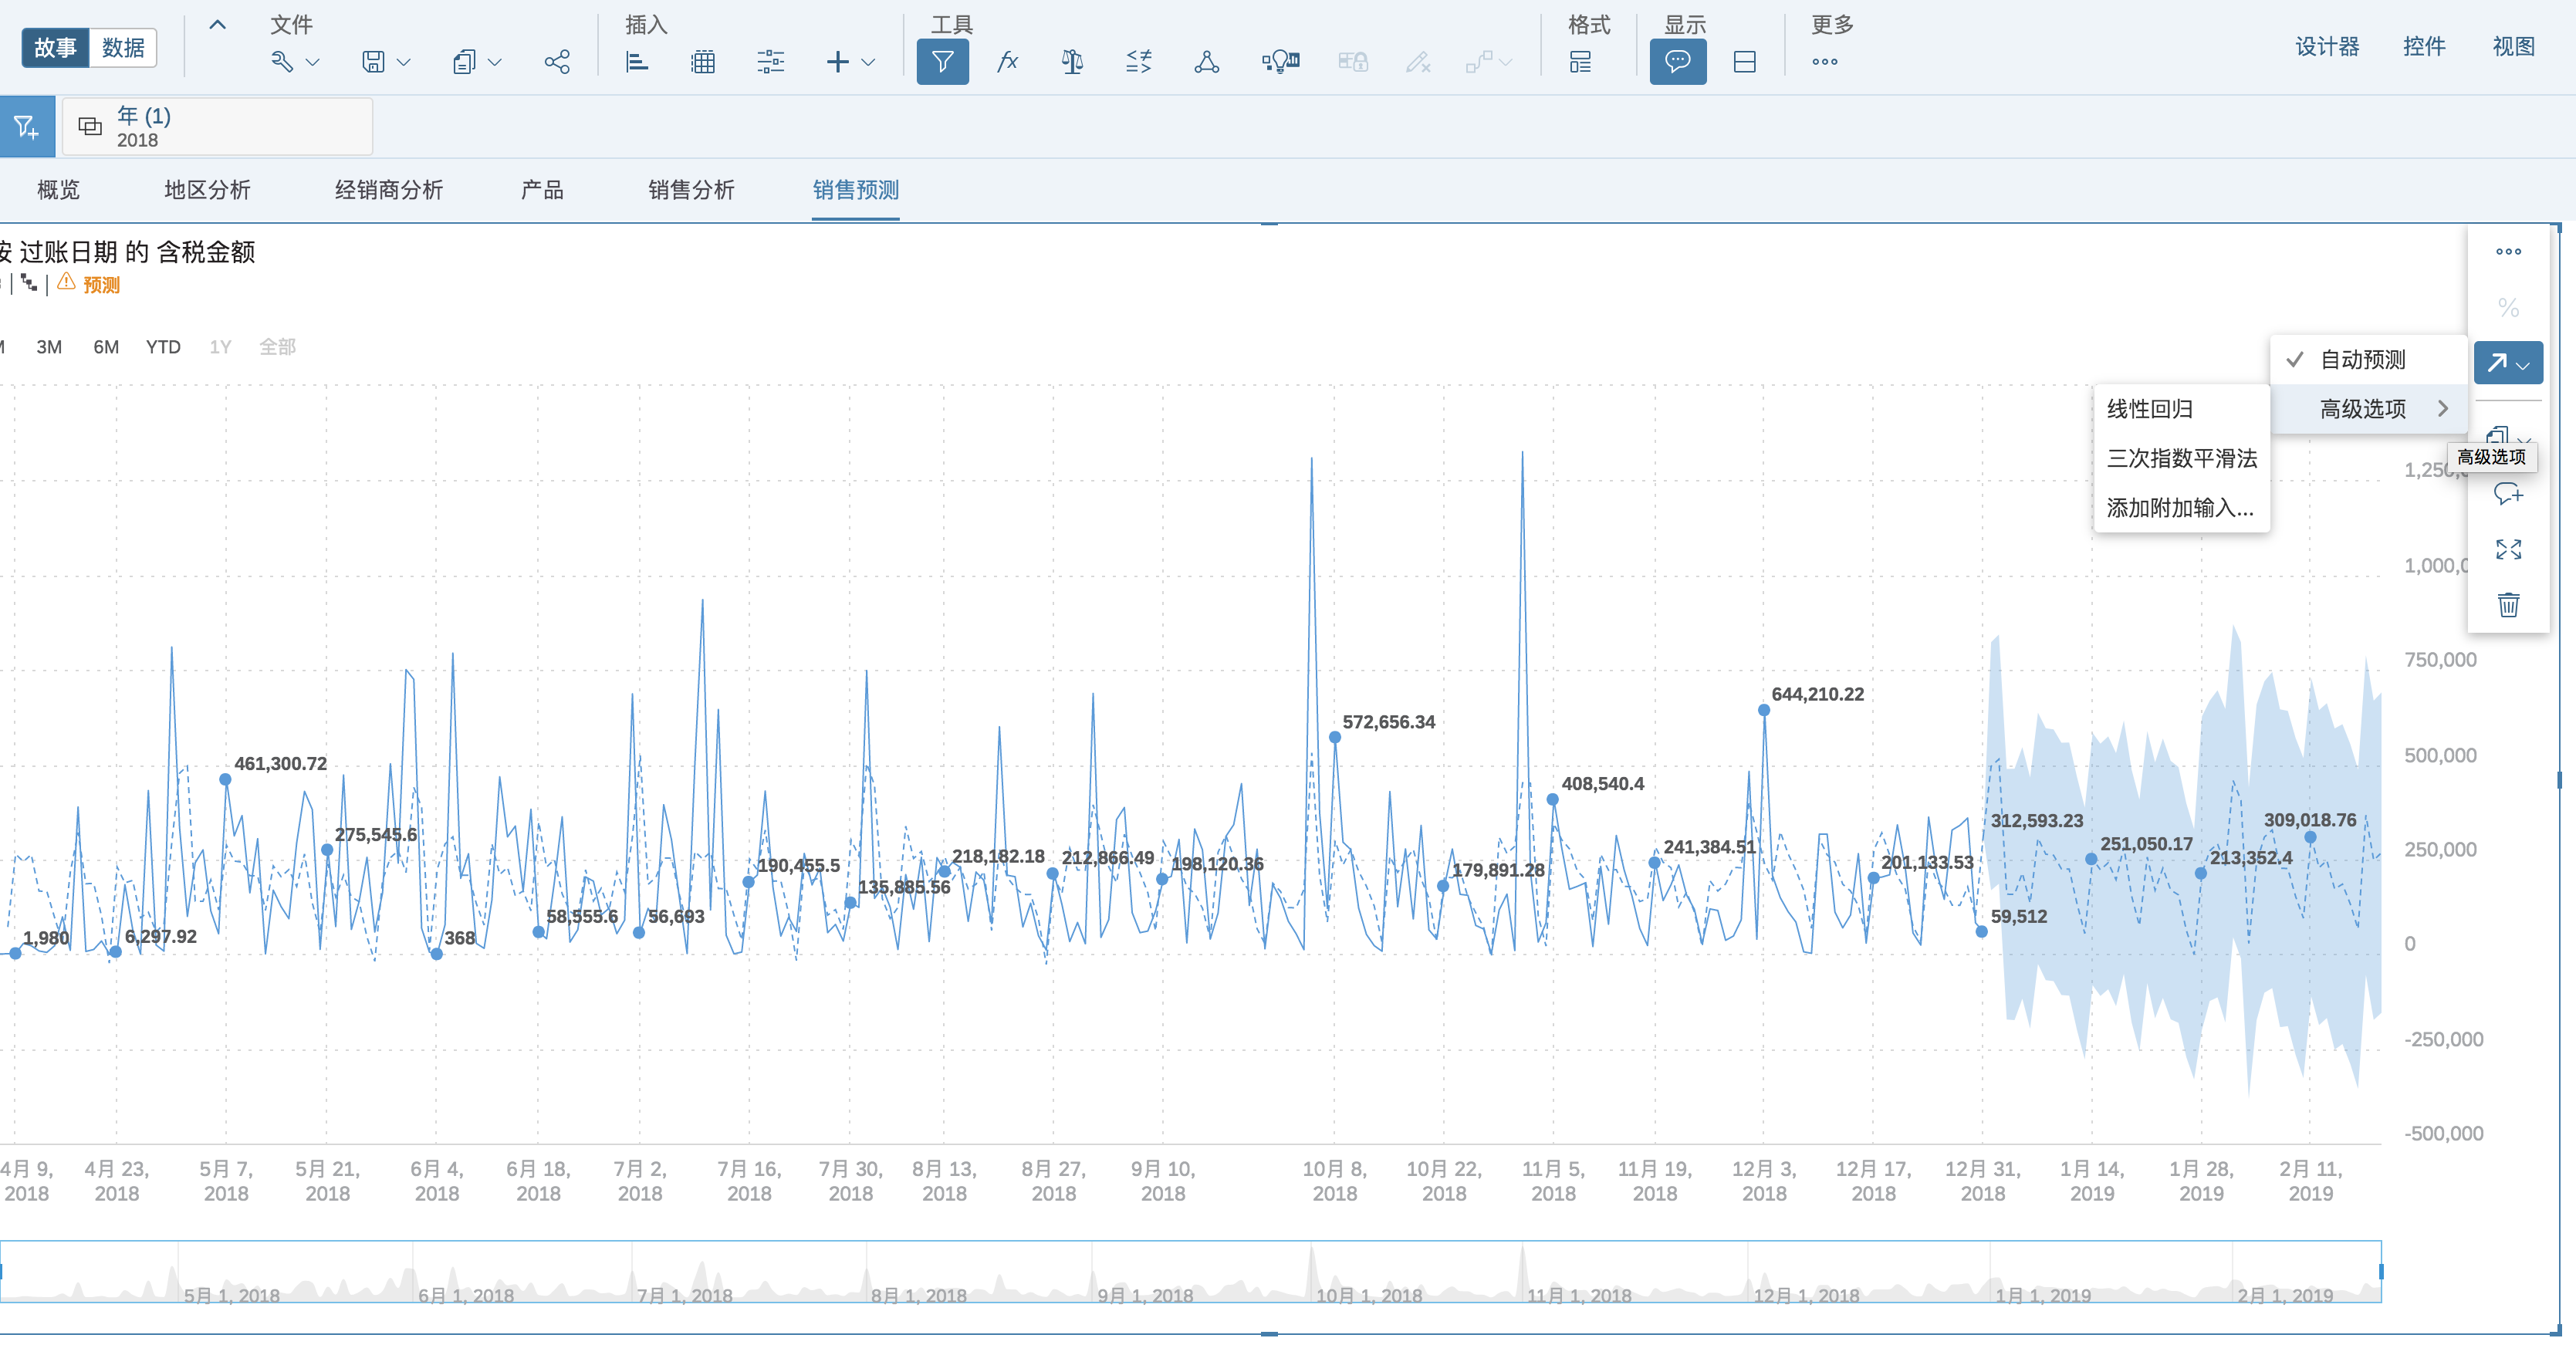Viewport: 2576px width, 1355px height.
Task: Click the chart scaling arrows icon
Action: pos(1139,62)
